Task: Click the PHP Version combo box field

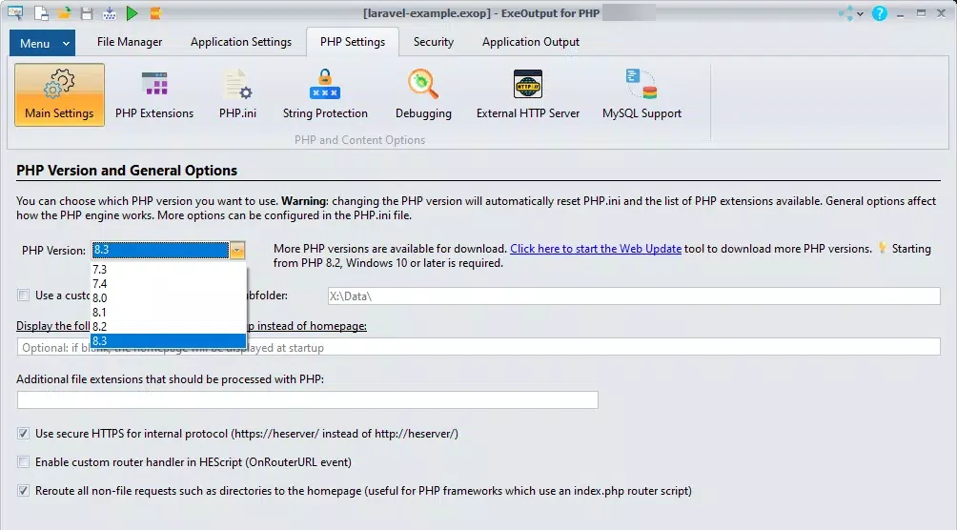Action: [160, 250]
